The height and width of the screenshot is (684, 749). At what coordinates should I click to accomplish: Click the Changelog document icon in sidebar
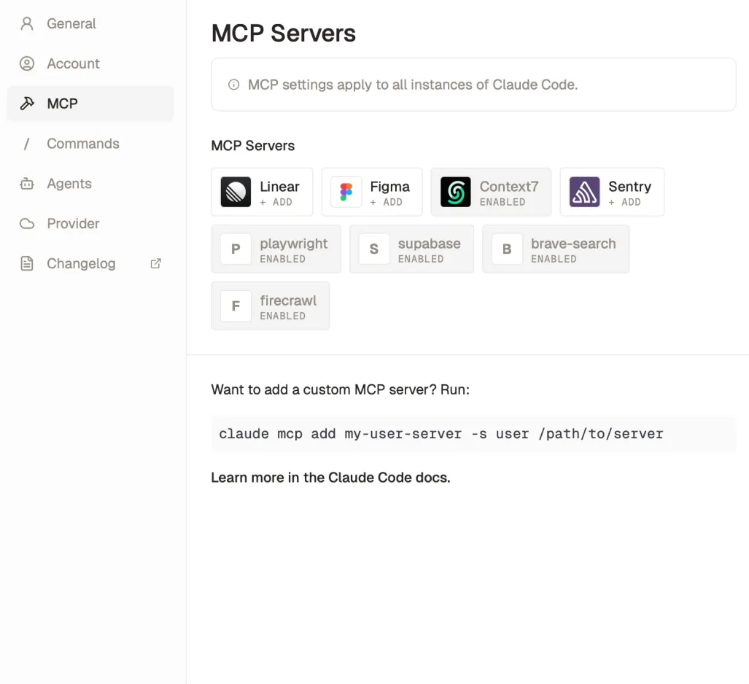pos(27,264)
